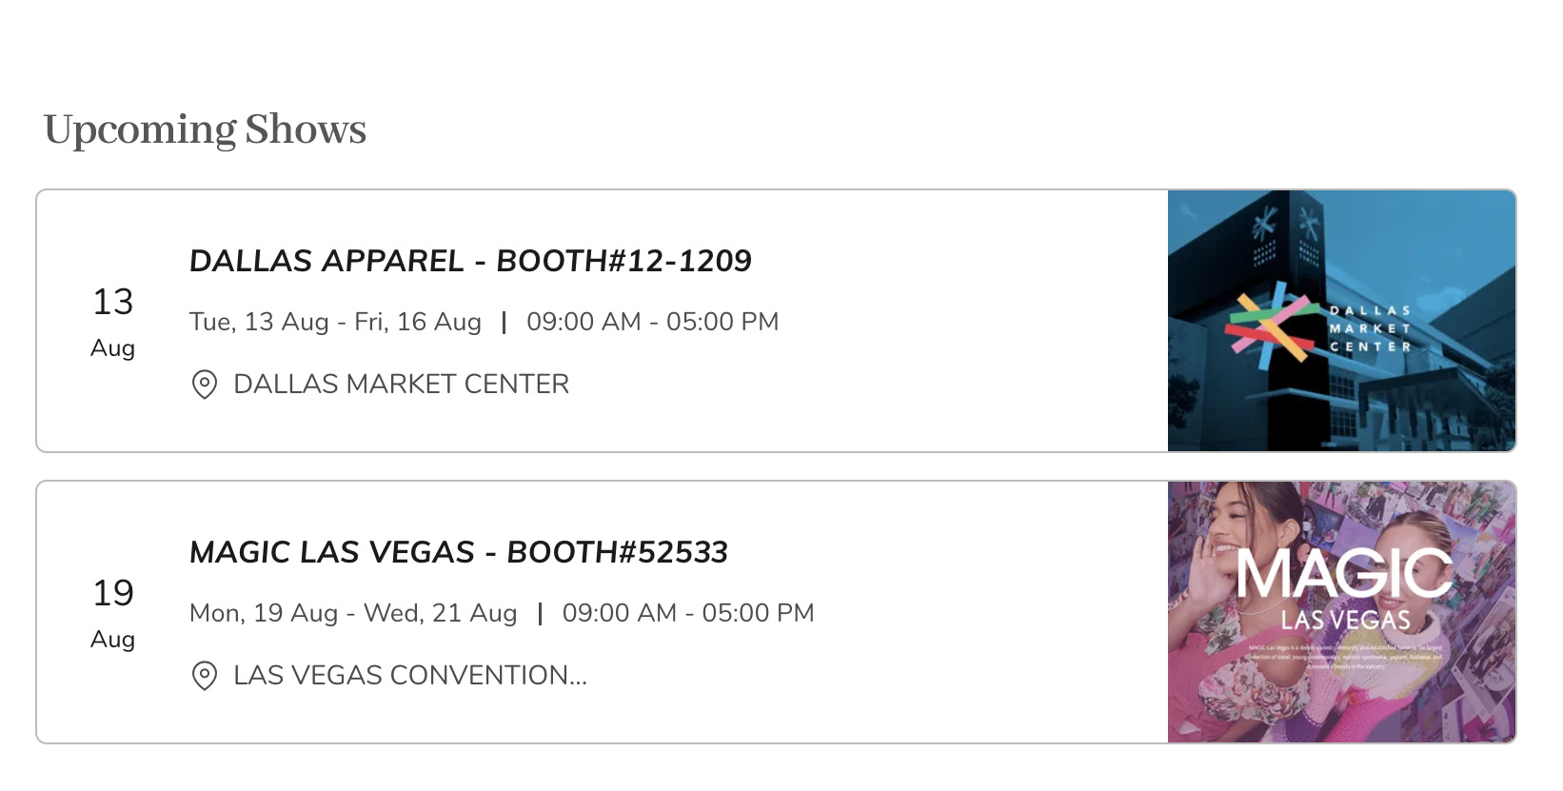Click the MAGIC wordmark on Las Vegas image
This screenshot has width=1563, height=791.
click(1344, 574)
